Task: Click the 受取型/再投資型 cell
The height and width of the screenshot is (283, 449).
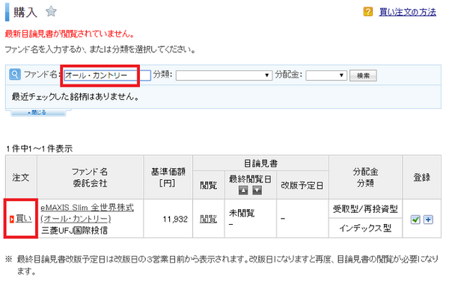Action: coord(365,209)
